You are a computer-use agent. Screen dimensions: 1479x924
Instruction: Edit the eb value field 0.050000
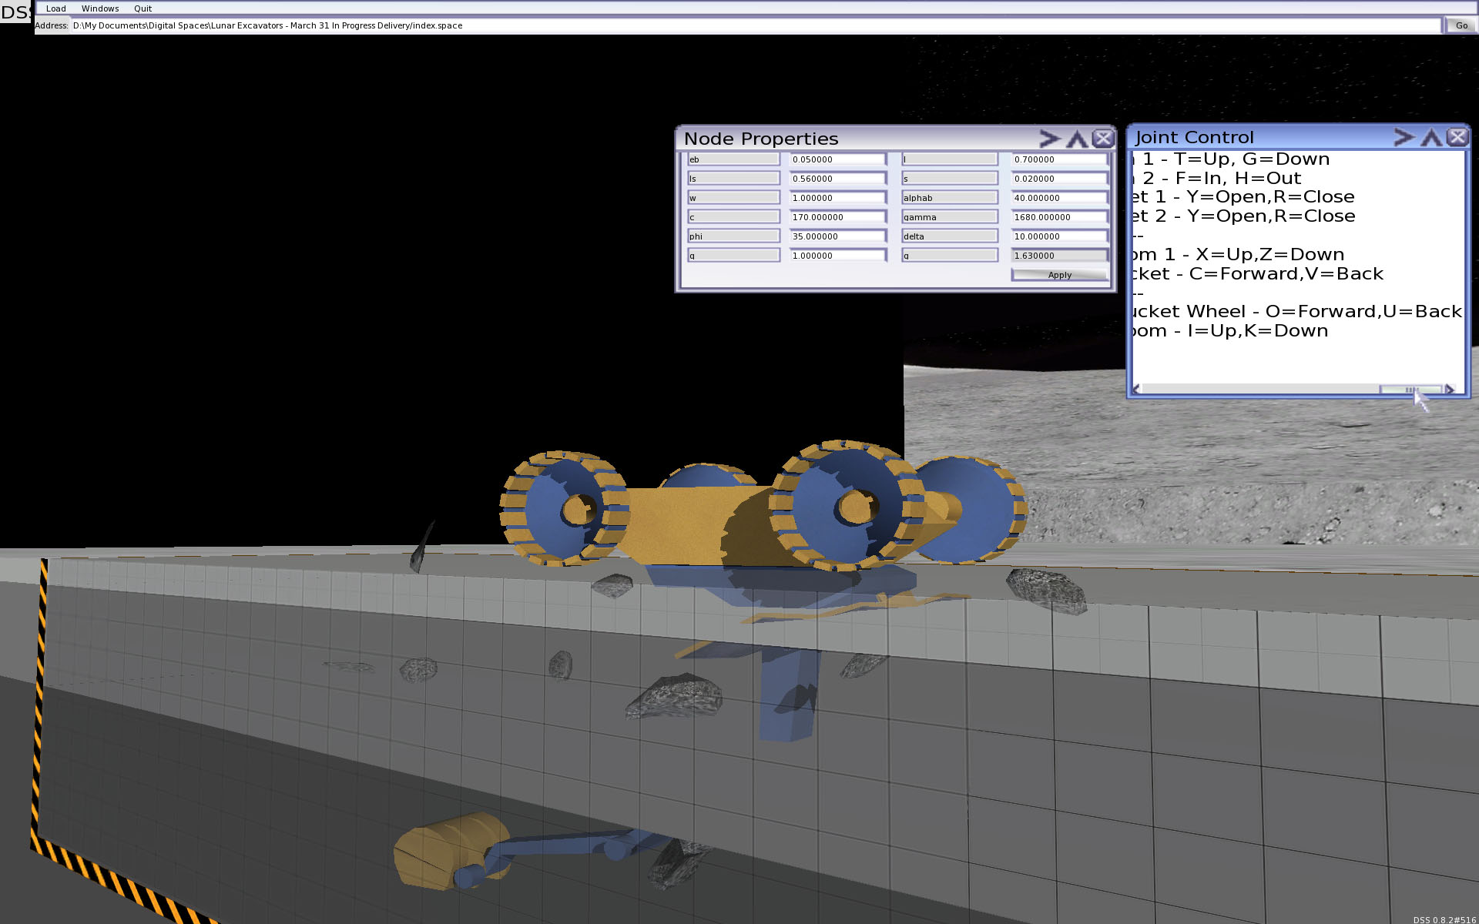[837, 159]
